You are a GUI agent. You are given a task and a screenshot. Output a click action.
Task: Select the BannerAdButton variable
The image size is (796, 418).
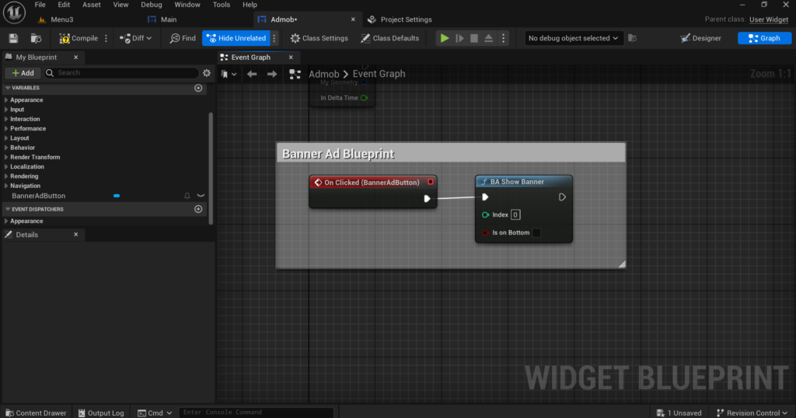point(39,196)
